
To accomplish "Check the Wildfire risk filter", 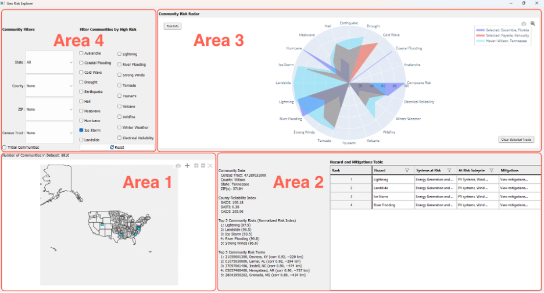I will (119, 117).
